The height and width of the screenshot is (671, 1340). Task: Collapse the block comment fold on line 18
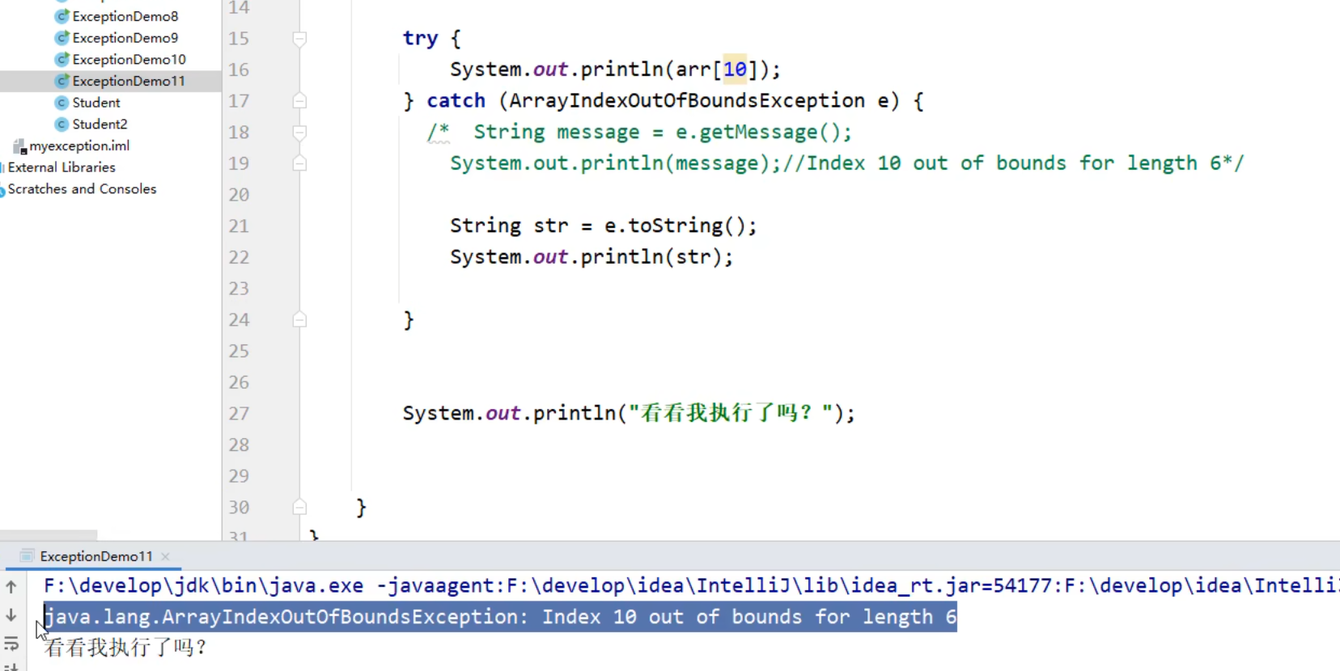coord(299,133)
